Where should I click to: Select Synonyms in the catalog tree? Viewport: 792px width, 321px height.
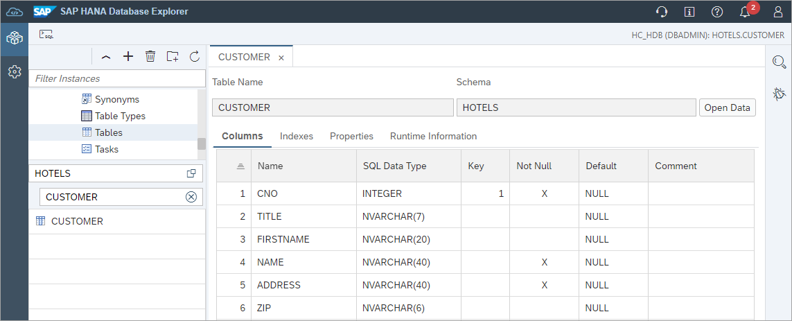click(x=116, y=100)
